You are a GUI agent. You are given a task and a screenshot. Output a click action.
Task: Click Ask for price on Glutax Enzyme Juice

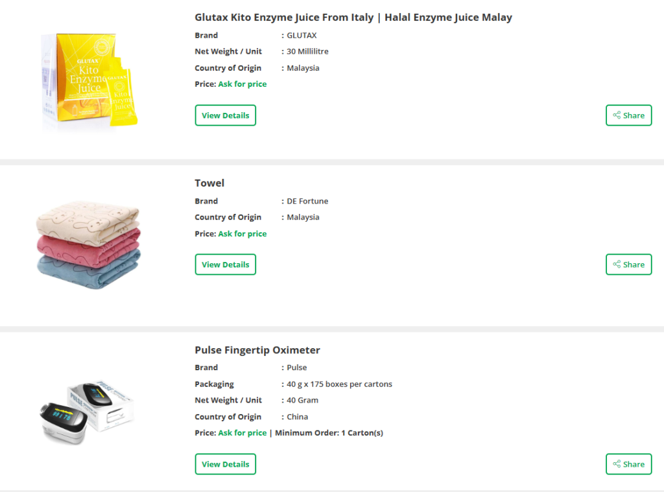tap(242, 84)
